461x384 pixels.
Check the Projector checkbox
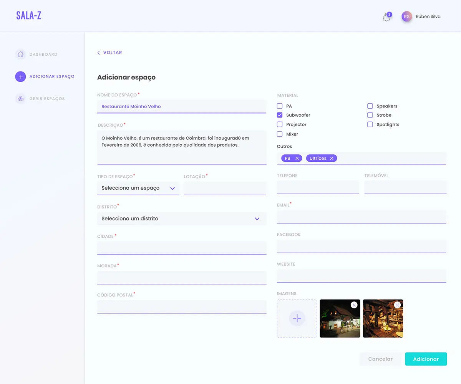coord(280,124)
